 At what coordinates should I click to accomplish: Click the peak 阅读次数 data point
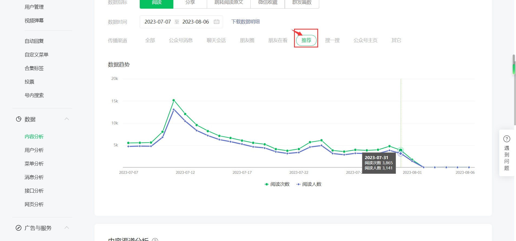pos(174,100)
